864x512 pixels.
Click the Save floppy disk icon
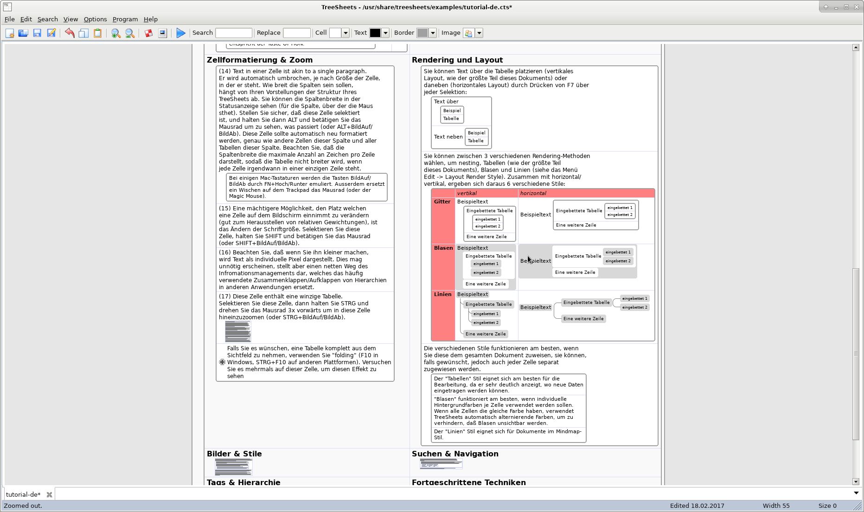click(37, 33)
